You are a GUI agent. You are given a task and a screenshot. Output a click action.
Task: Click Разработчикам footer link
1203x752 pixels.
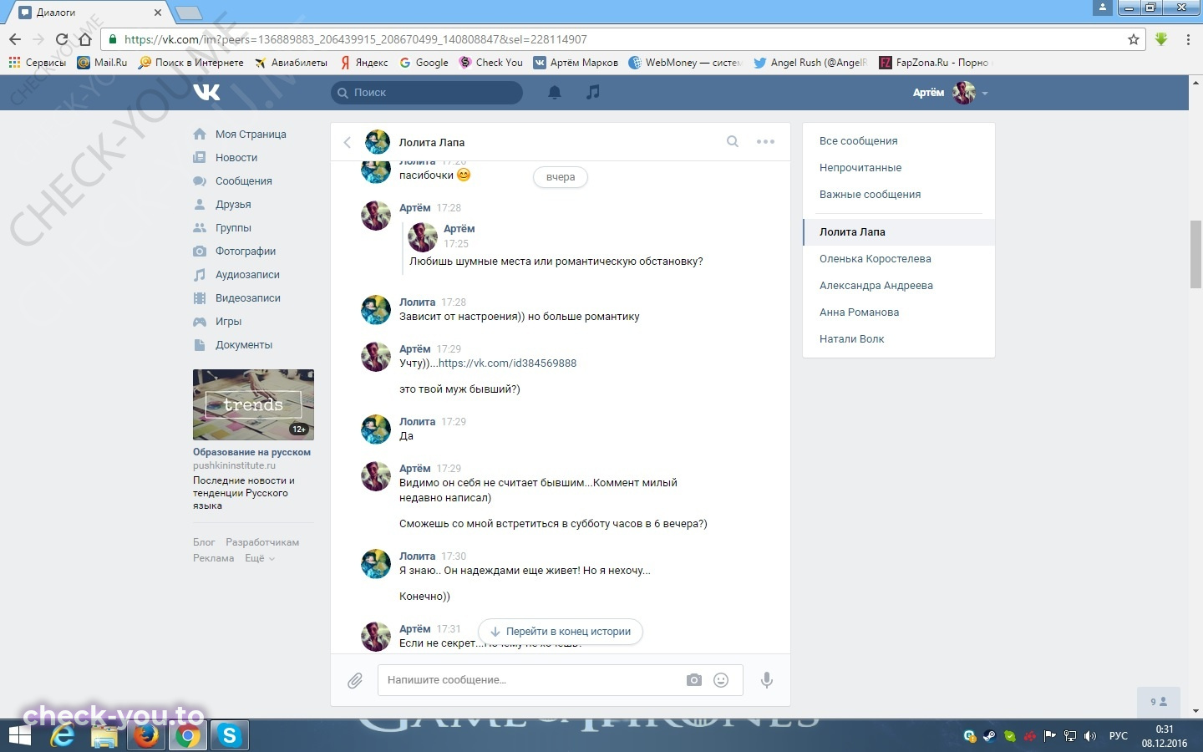point(262,542)
